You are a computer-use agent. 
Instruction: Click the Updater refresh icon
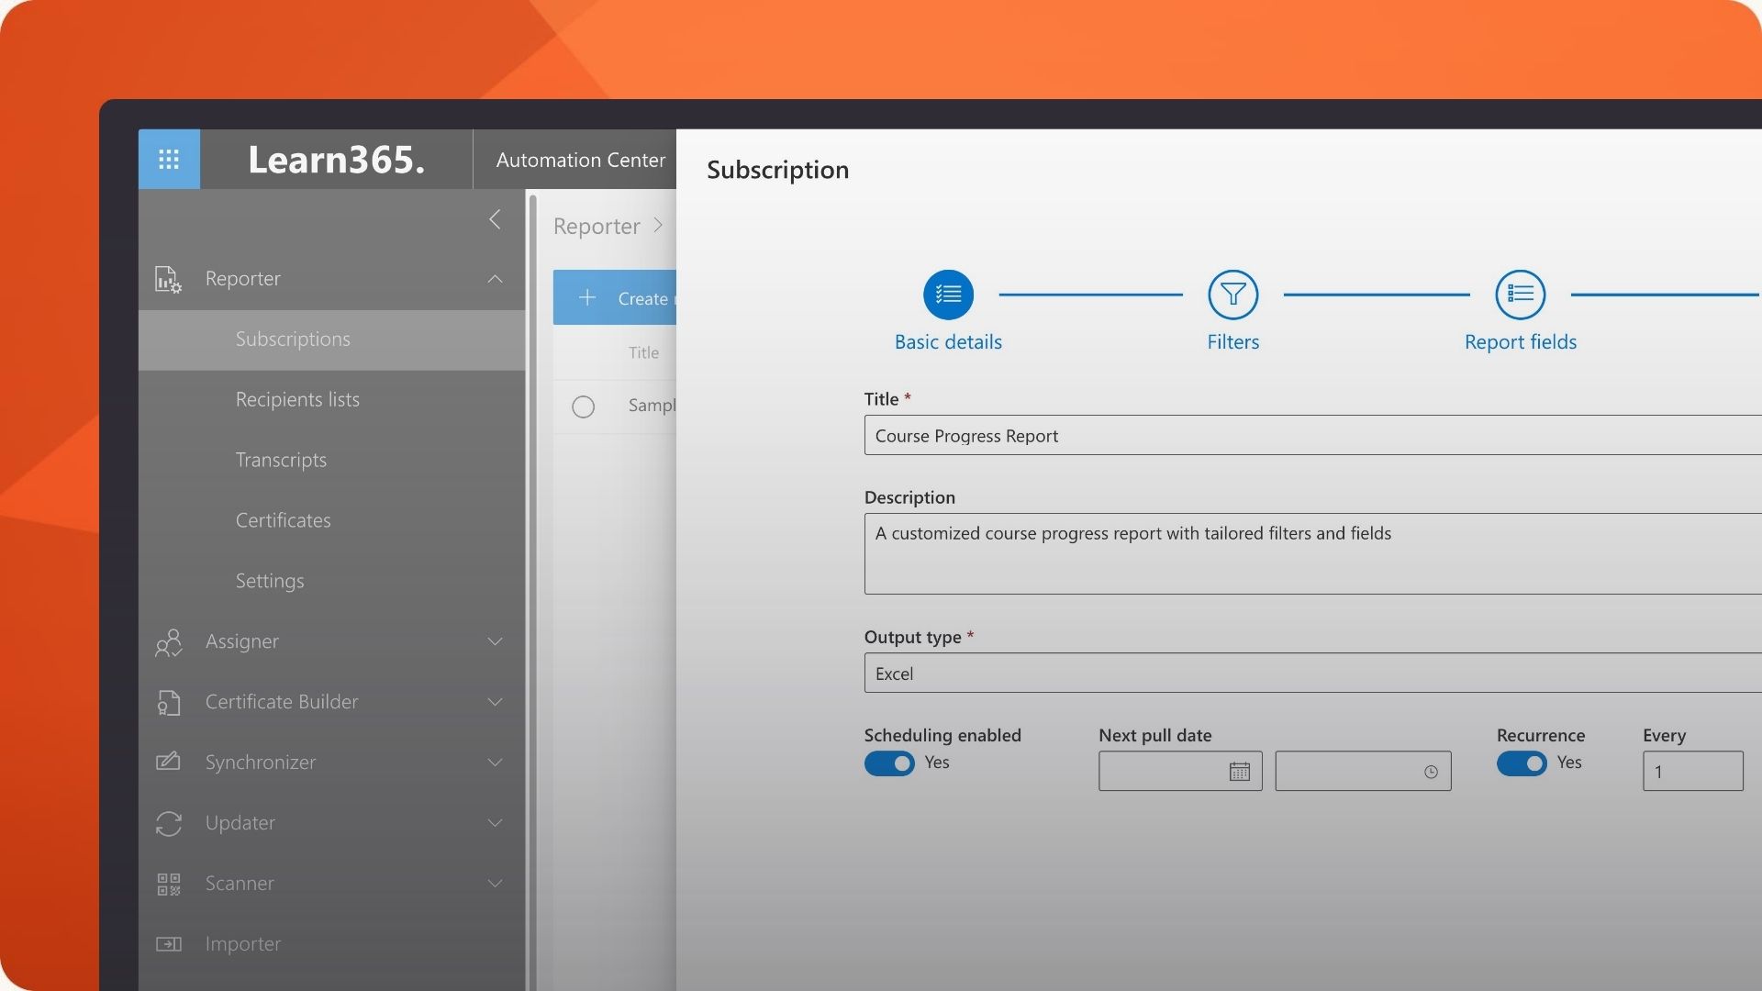169,823
